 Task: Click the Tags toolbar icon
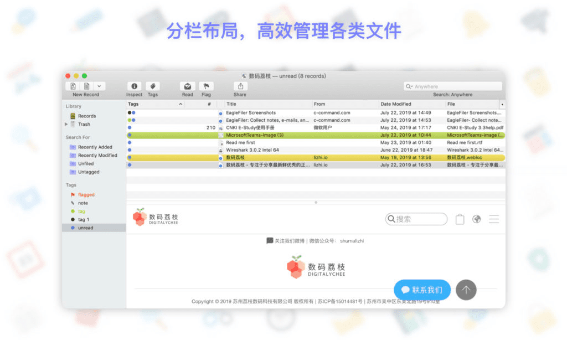pyautogui.click(x=153, y=86)
